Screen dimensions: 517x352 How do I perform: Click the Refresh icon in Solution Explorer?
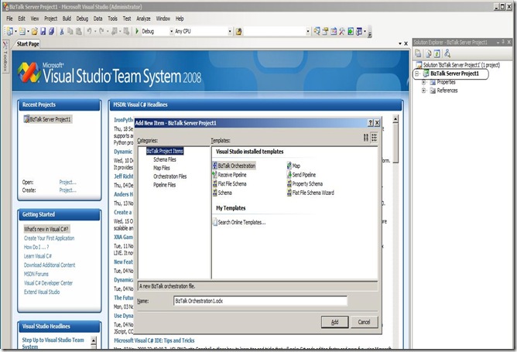coord(437,53)
